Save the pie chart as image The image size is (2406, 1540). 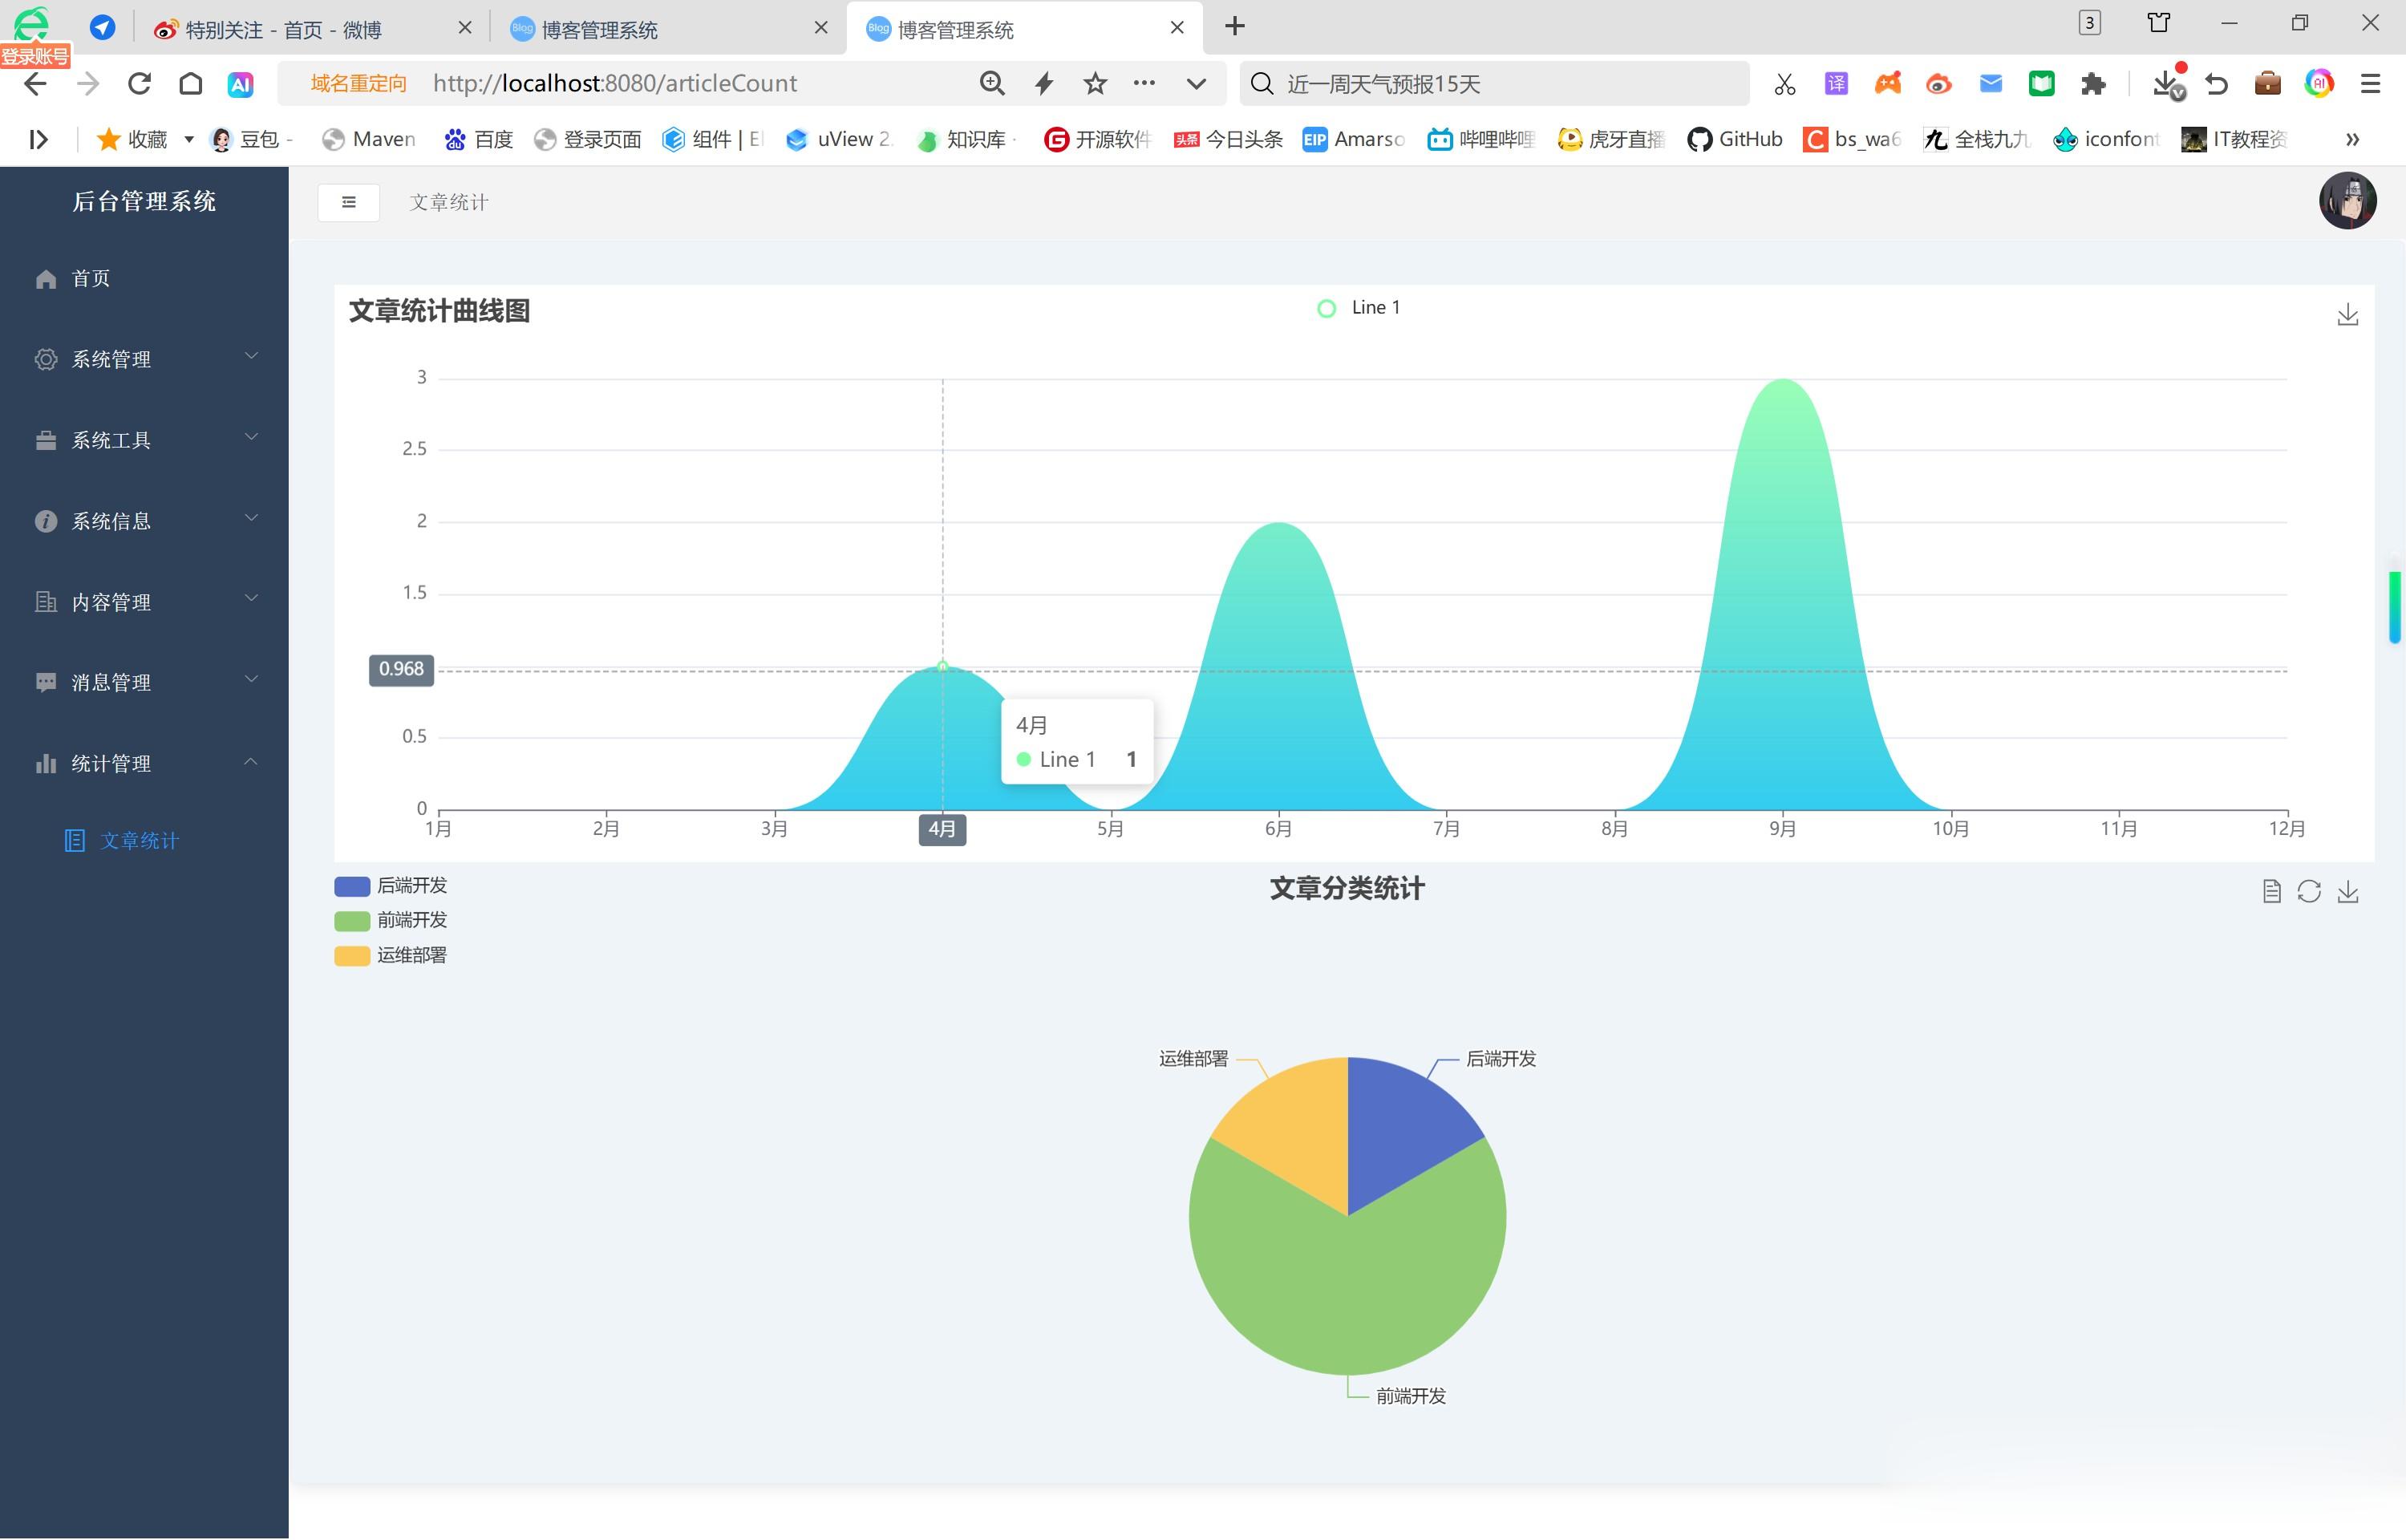click(x=2347, y=891)
